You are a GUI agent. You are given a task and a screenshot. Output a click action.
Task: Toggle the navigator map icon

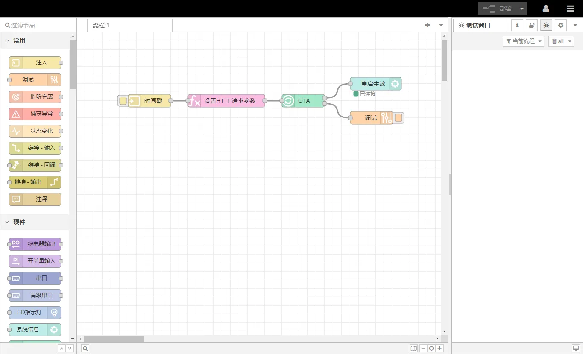pyautogui.click(x=413, y=348)
